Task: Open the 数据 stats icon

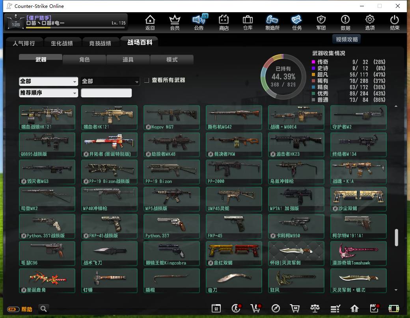Action: (x=345, y=22)
